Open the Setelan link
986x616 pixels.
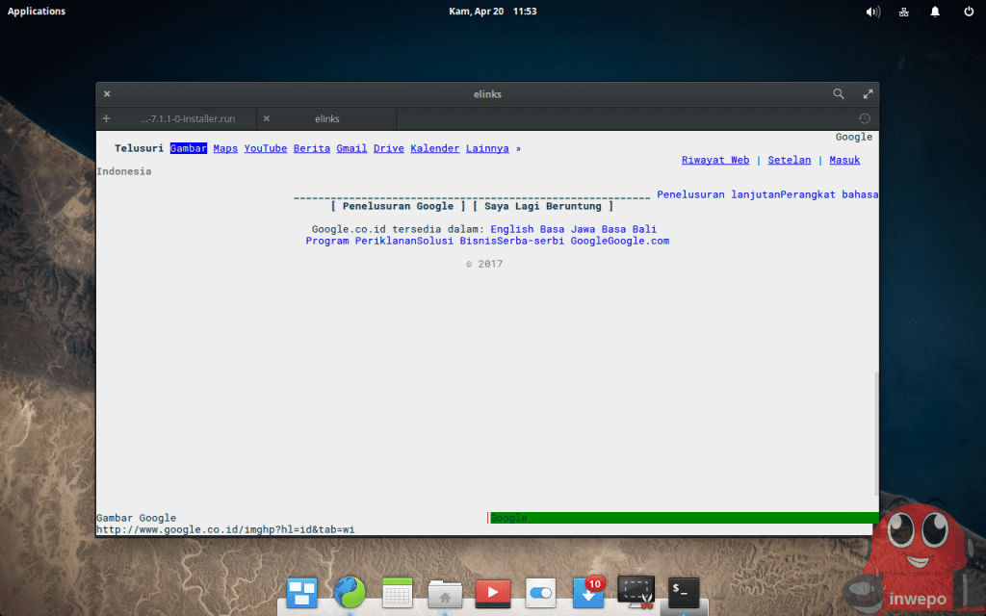pos(790,160)
